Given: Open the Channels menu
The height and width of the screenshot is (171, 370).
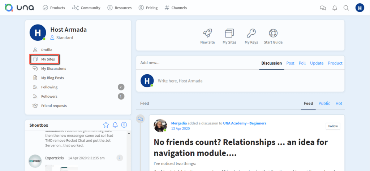Looking at the screenshot, I should point(176,8).
